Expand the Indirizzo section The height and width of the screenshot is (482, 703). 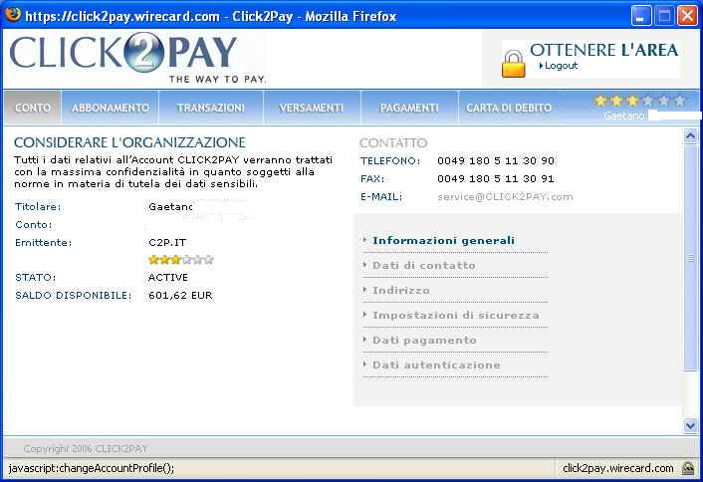click(x=401, y=290)
